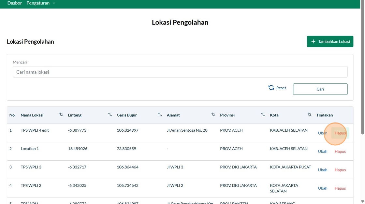Remove TPS WPLI 3 with Hapus
365x204 pixels.
point(340,170)
